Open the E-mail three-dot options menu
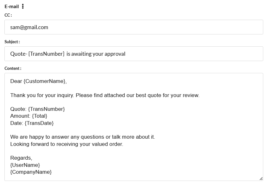Screen dimensions: 267x185 pyautogui.click(x=23, y=7)
